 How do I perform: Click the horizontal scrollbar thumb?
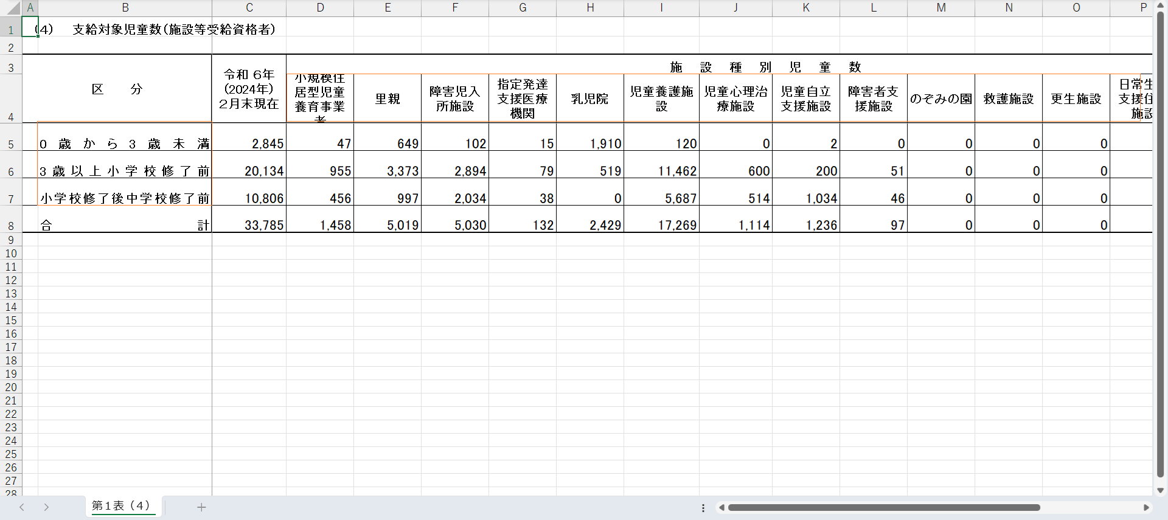883,508
